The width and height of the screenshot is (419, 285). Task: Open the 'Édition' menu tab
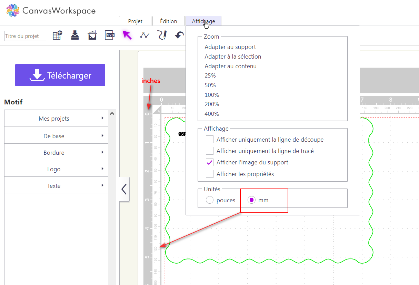[x=168, y=21]
